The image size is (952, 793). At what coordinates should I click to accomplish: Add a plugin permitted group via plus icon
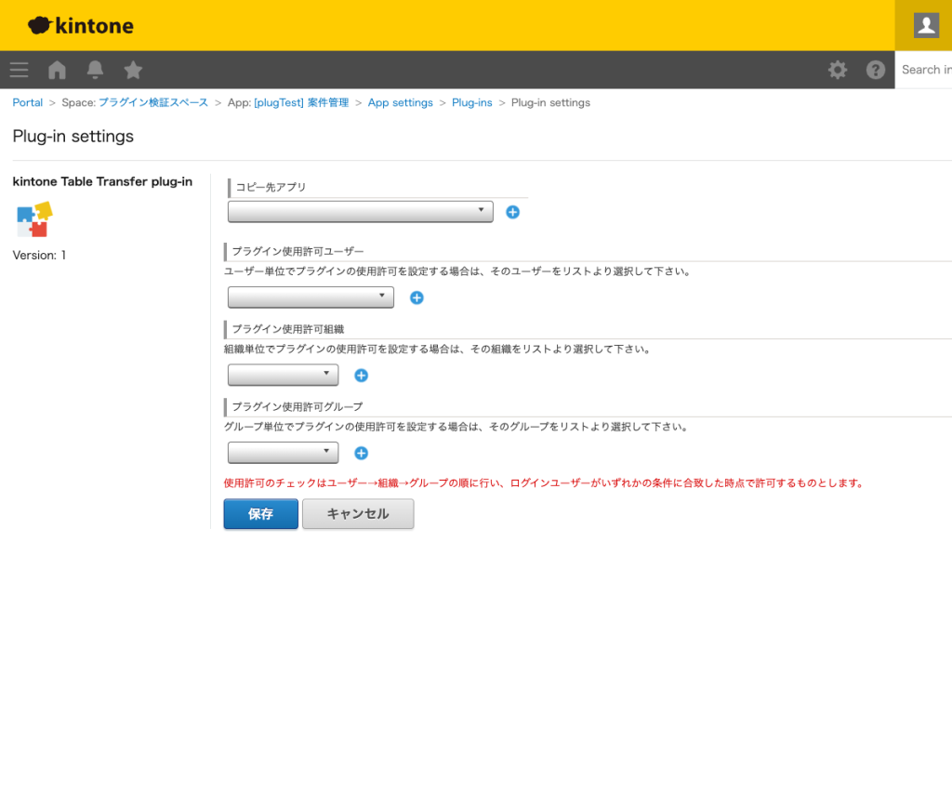(361, 453)
